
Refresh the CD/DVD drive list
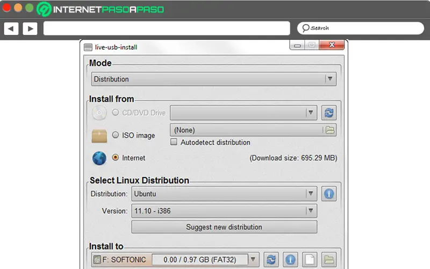[329, 113]
